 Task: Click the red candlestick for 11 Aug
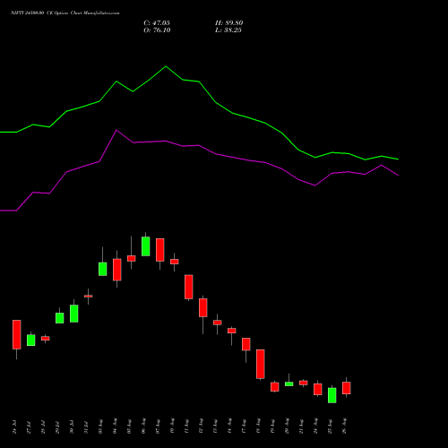click(189, 287)
